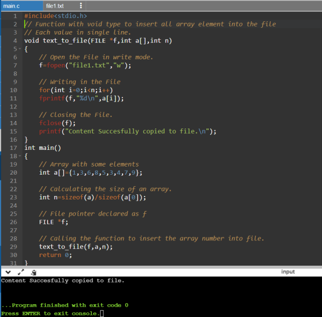
Task: Hide console with the chevron-down icon
Action: click(8, 272)
